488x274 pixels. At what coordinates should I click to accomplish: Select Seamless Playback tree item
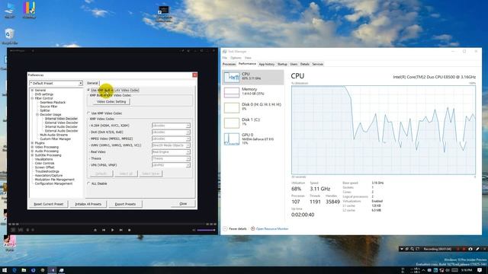pyautogui.click(x=53, y=102)
